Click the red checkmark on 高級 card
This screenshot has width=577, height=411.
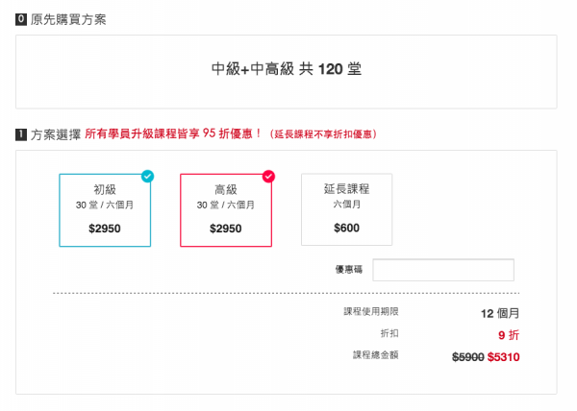coord(268,176)
